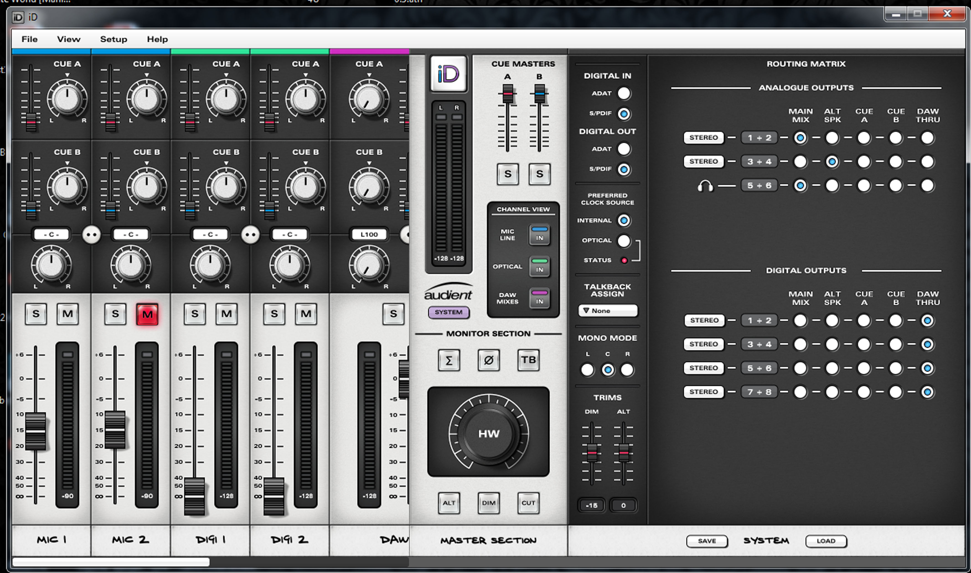Click the MIC 1 channel fader
Viewport: 971px width, 573px height.
pyautogui.click(x=35, y=431)
